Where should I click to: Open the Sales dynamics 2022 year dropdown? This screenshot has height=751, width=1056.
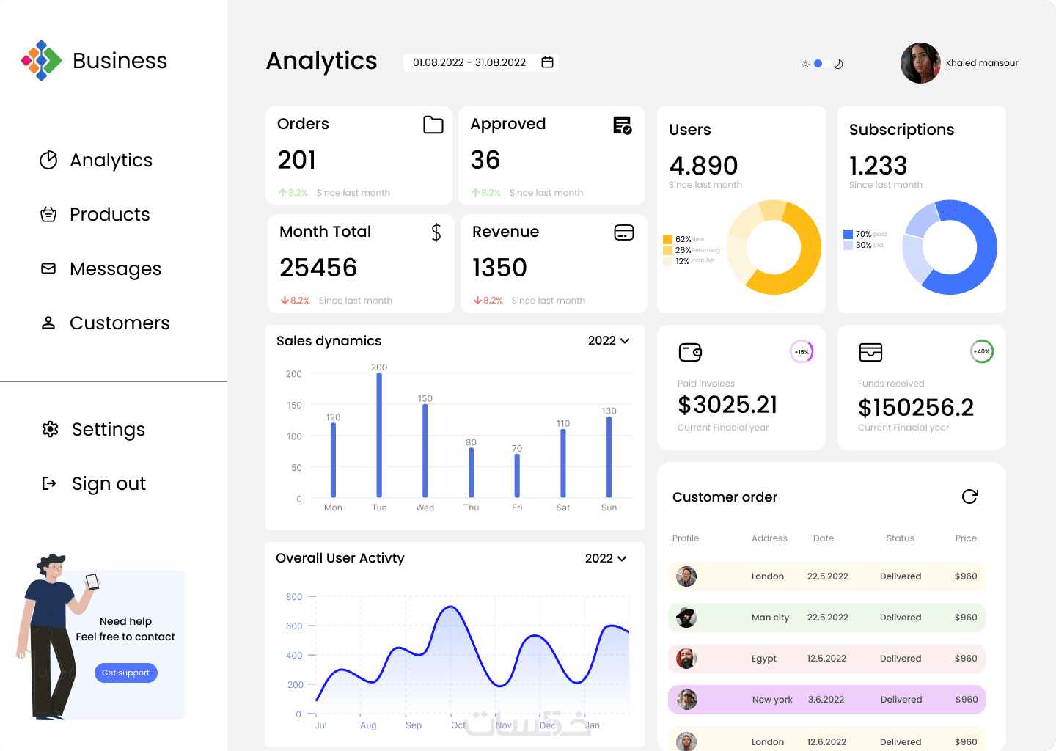tap(609, 341)
